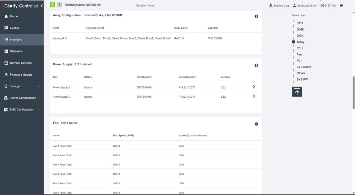355x195 pixels.
Task: Open Remote Console from the sidebar
Action: click(x=22, y=63)
